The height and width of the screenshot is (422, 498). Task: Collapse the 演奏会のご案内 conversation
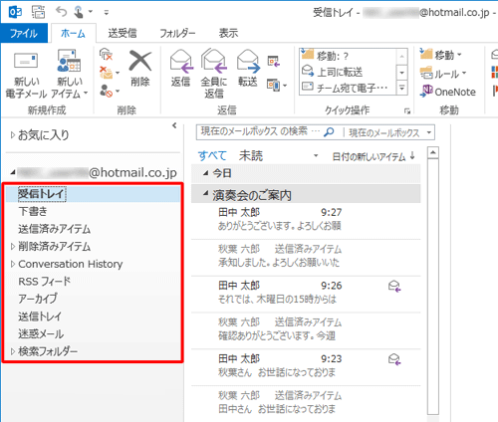[x=206, y=193]
